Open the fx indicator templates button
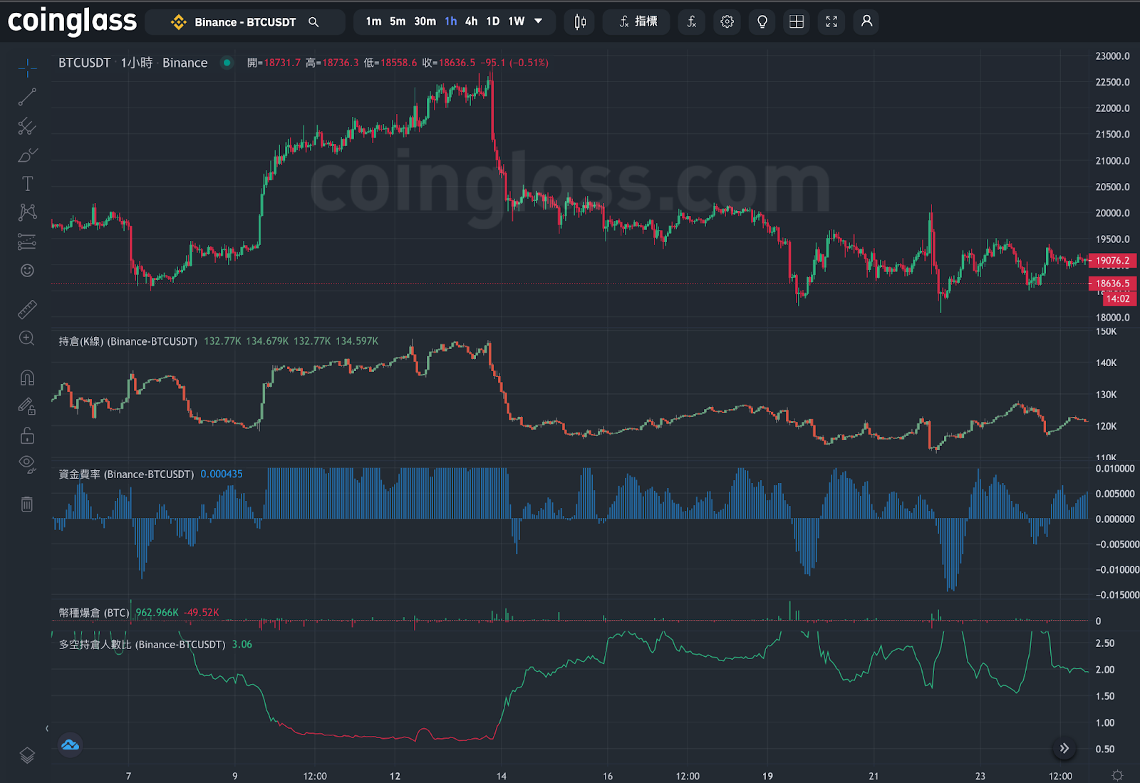1140x783 pixels. (x=691, y=22)
